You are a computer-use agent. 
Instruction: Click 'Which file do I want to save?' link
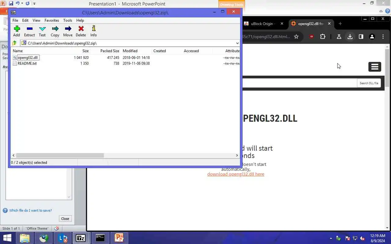31,210
